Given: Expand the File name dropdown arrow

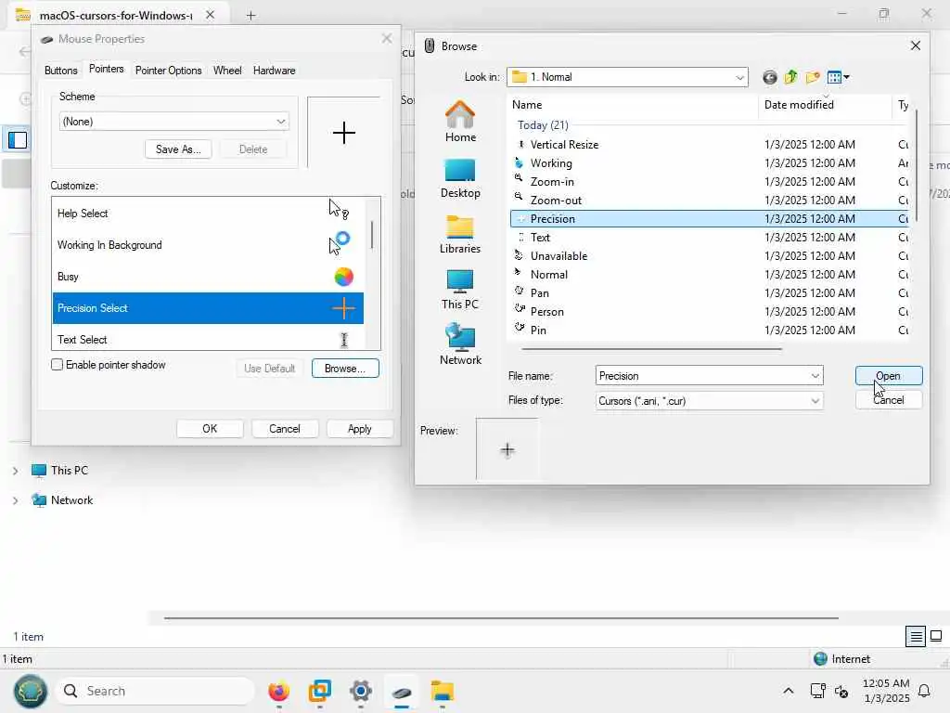Looking at the screenshot, I should tap(815, 376).
